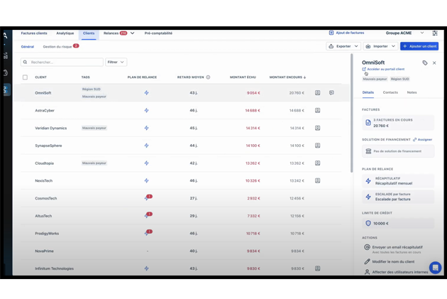Open the comment icon on OmniSoft row
Image resolution: width=447 pixels, height=299 pixels.
[331, 93]
